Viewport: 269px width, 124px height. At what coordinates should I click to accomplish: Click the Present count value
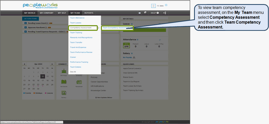click(135, 46)
